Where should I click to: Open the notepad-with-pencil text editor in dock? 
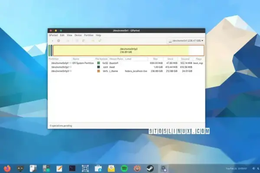click(59, 169)
